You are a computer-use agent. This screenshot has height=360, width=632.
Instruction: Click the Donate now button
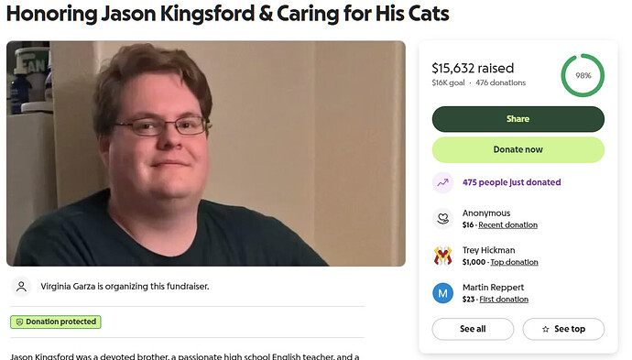click(518, 149)
